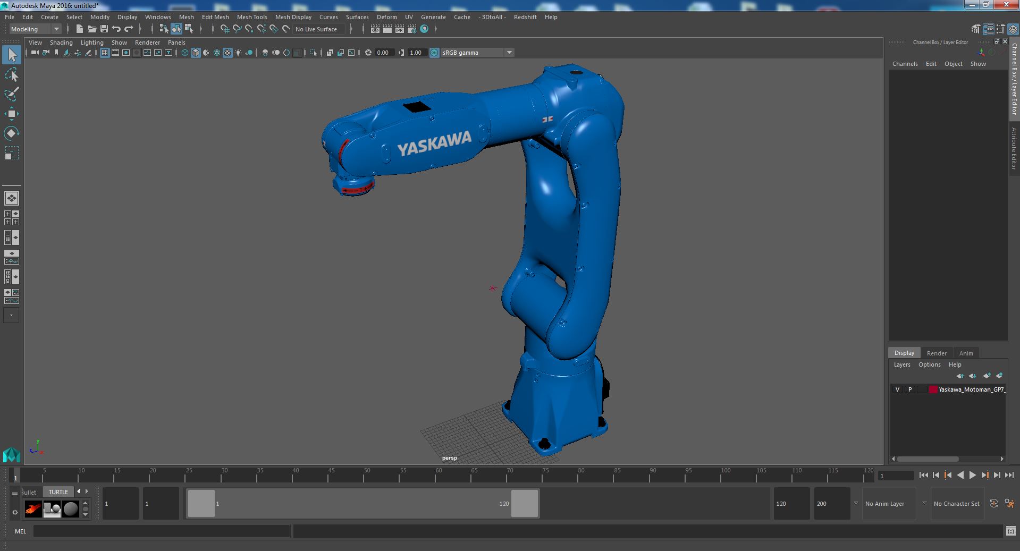This screenshot has width=1020, height=551.
Task: Activate the Scale tool
Action: point(12,153)
